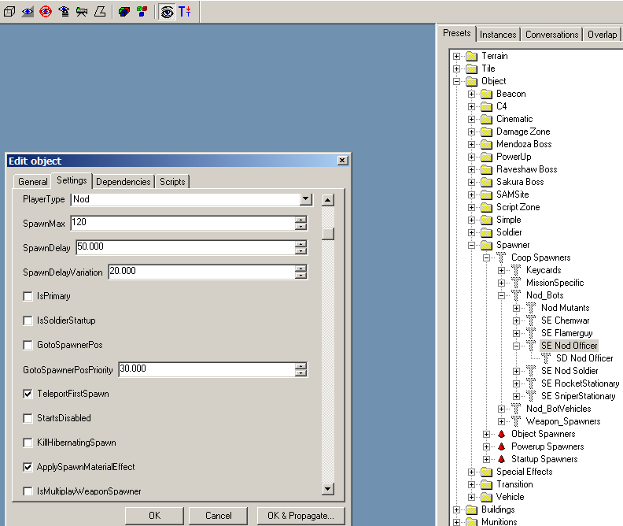Check the StartsDisabled checkbox
The width and height of the screenshot is (623, 526).
point(28,418)
